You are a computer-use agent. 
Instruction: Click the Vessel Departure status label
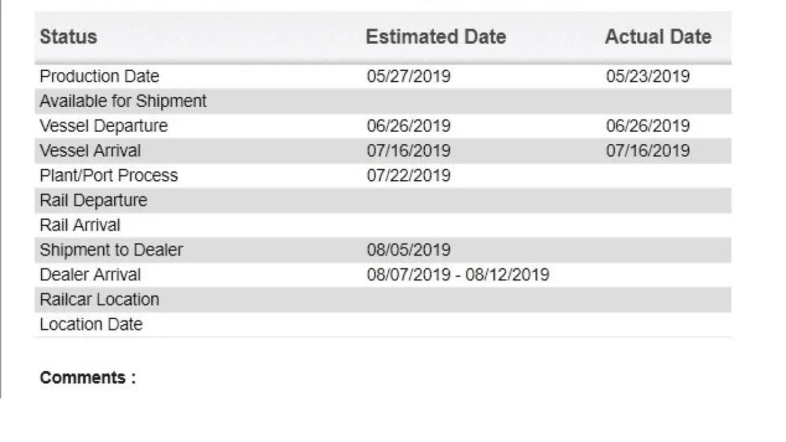pyautogui.click(x=104, y=126)
